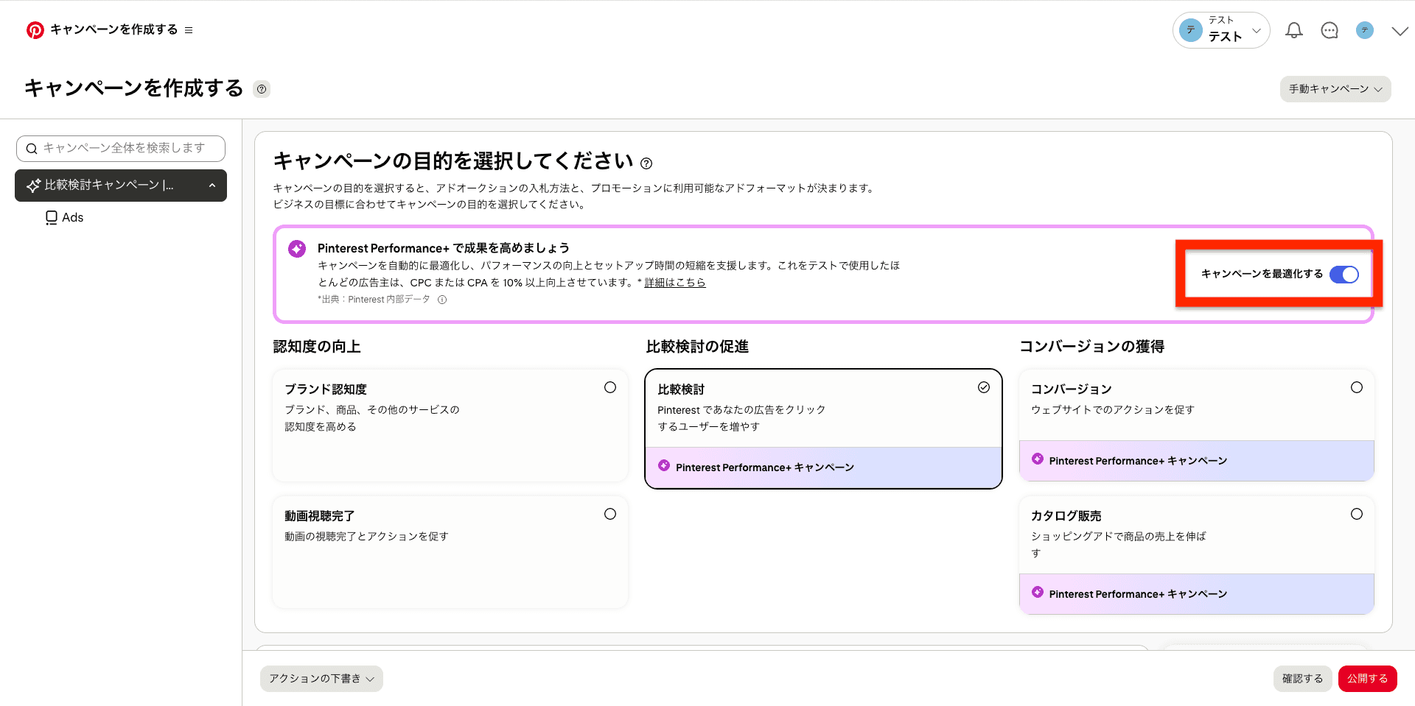Click help icon beside キャンペーンを作成する title
1415x706 pixels.
click(262, 89)
